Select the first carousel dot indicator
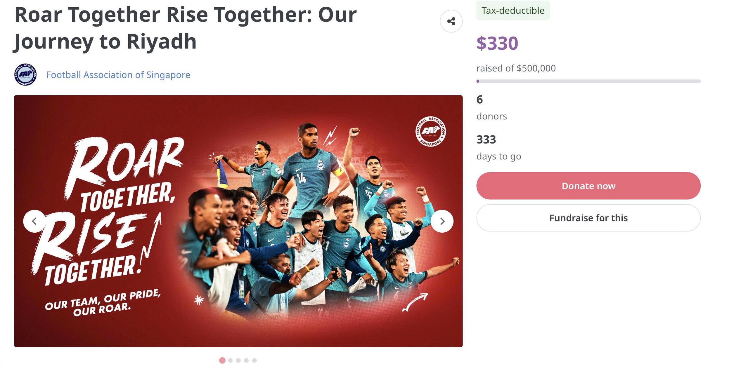 coord(223,360)
